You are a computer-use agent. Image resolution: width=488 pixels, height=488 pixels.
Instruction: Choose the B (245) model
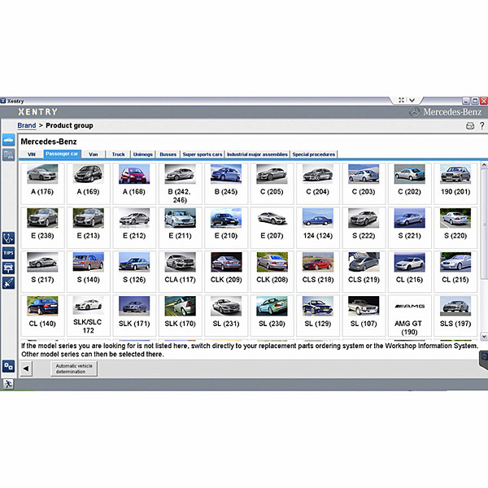[226, 183]
